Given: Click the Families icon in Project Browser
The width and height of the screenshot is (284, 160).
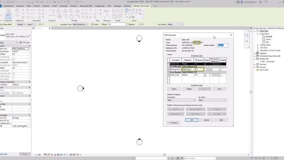Looking at the screenshot, I should pyautogui.click(x=257, y=64).
